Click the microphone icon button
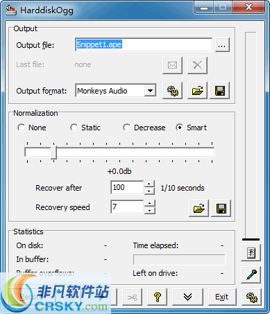 point(251,274)
